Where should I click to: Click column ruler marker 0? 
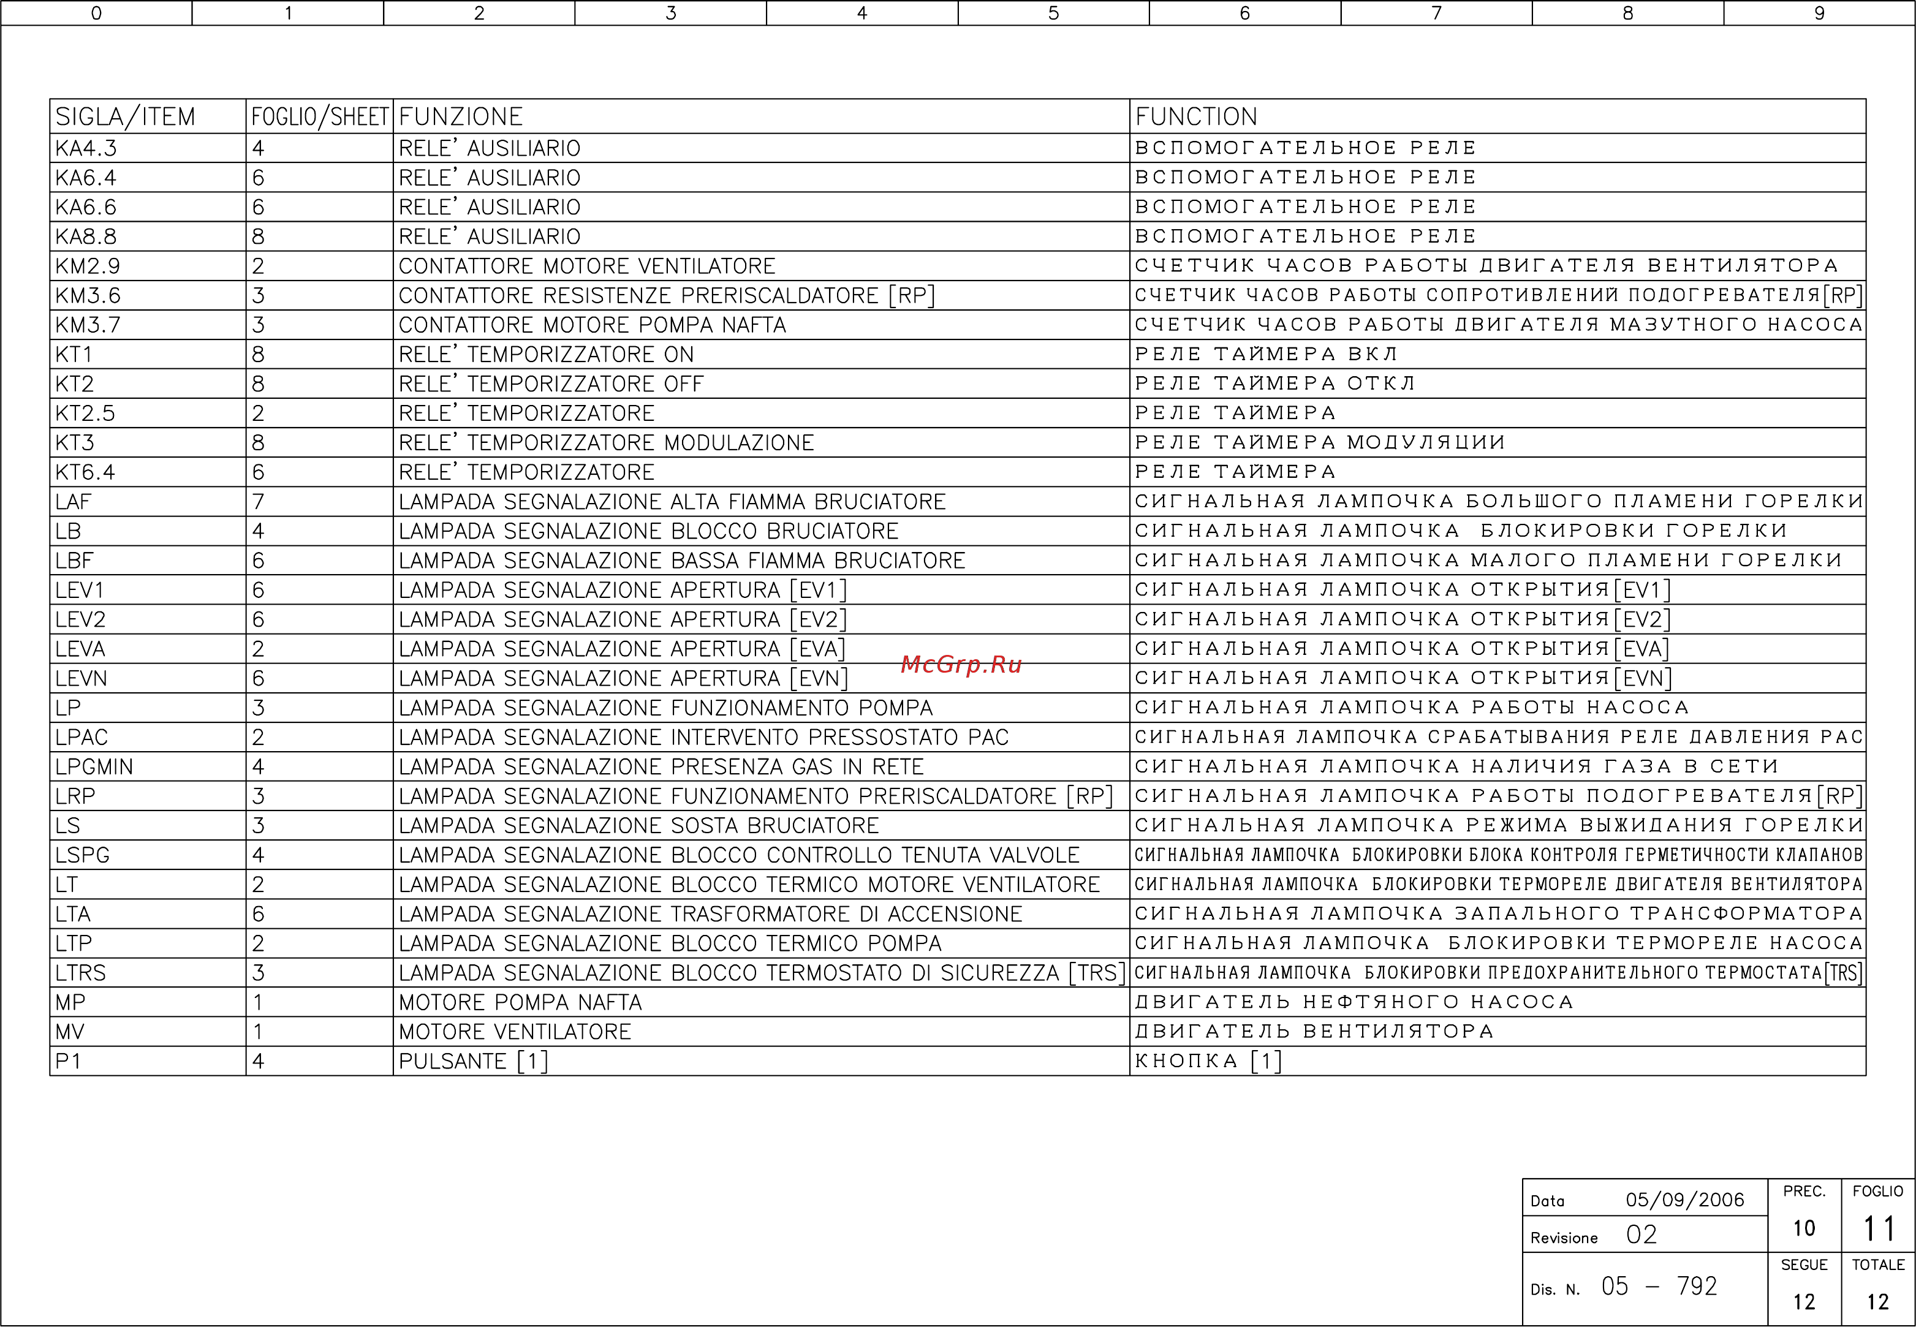[x=96, y=13]
